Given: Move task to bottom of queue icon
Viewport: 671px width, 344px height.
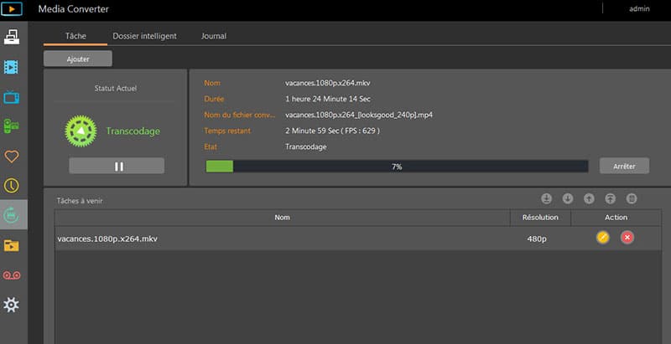Looking at the screenshot, I should click(547, 198).
